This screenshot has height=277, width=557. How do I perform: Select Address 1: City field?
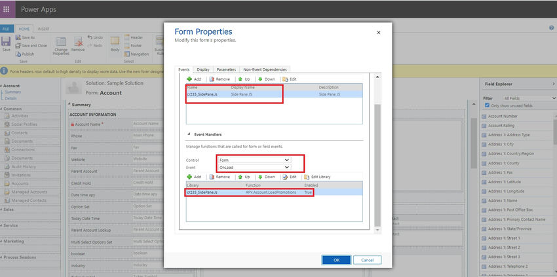point(501,144)
